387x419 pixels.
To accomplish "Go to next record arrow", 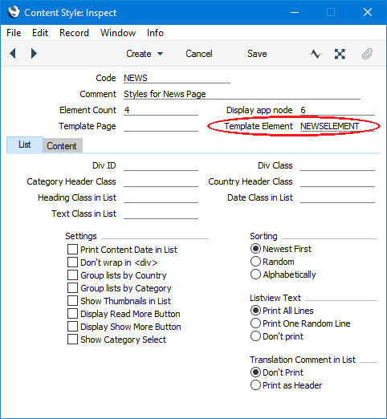I will pos(34,54).
